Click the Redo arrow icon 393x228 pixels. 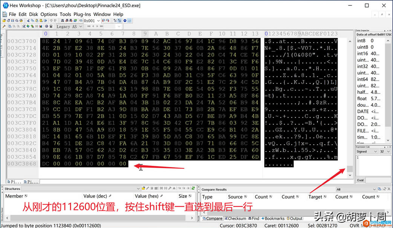[55, 21]
